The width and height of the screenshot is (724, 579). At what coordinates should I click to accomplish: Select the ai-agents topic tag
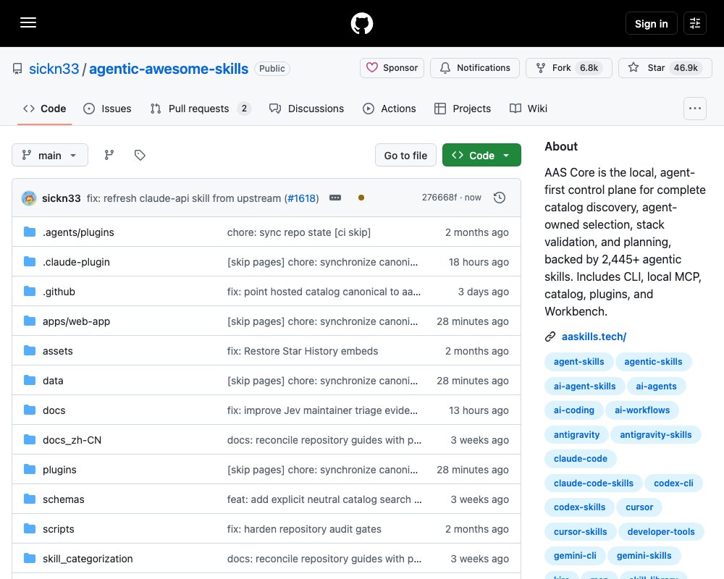pos(656,386)
